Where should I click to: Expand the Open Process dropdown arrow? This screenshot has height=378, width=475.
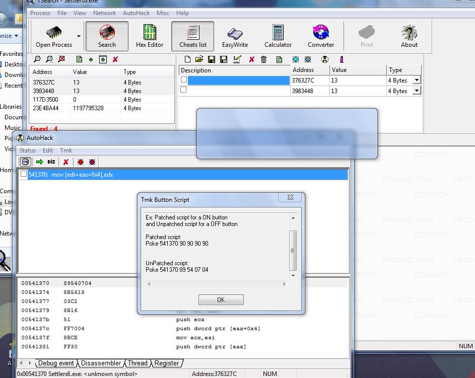tap(79, 36)
